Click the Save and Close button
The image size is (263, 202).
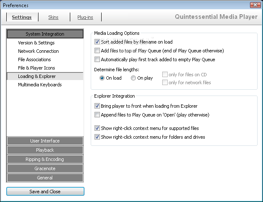click(x=45, y=192)
